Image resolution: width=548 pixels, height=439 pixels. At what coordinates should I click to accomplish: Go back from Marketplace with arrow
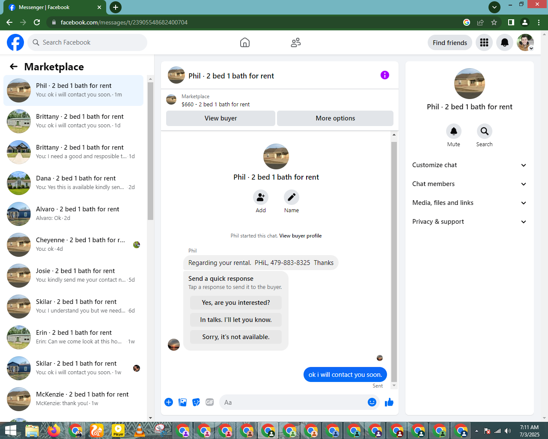[x=14, y=66]
